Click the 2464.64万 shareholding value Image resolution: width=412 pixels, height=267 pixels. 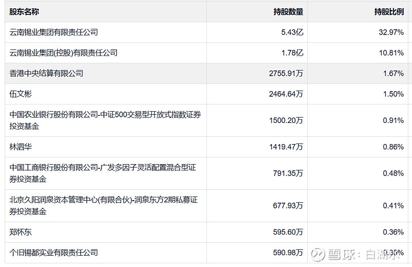[286, 94]
